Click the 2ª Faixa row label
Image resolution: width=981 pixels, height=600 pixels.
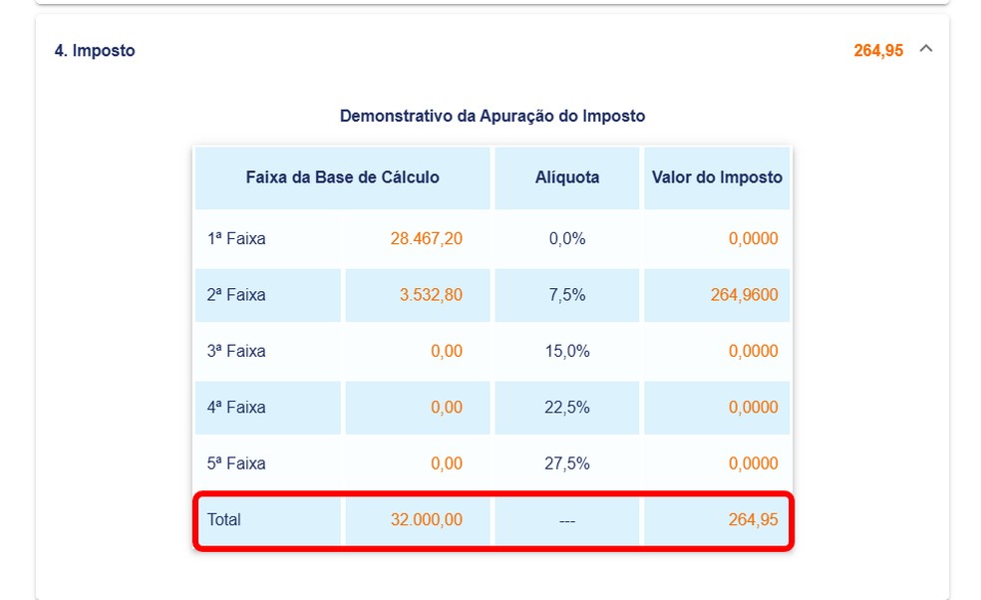point(236,295)
